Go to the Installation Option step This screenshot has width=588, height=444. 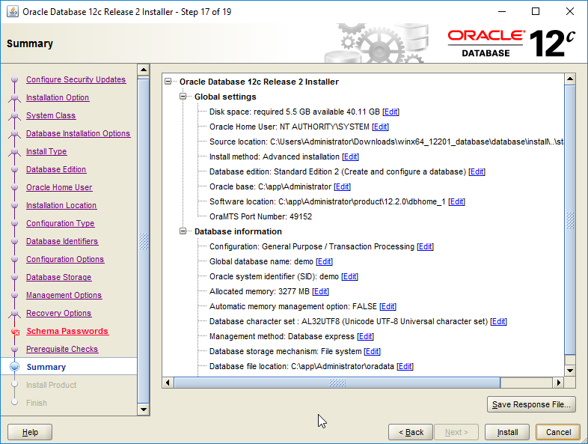pyautogui.click(x=58, y=97)
